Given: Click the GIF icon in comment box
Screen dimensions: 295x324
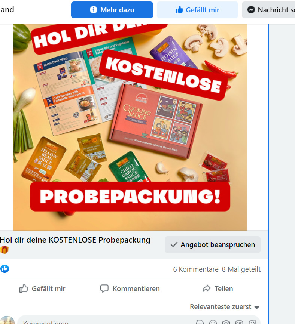Looking at the screenshot, I should pos(239,323).
